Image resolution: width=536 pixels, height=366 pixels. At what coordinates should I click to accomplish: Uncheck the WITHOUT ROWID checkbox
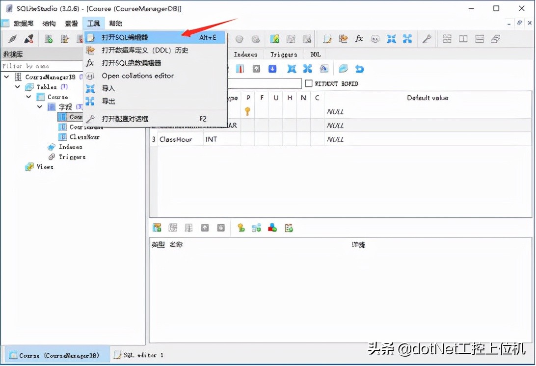click(x=308, y=83)
